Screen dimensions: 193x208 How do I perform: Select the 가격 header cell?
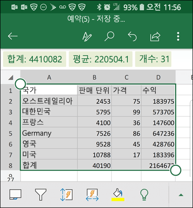(126, 90)
